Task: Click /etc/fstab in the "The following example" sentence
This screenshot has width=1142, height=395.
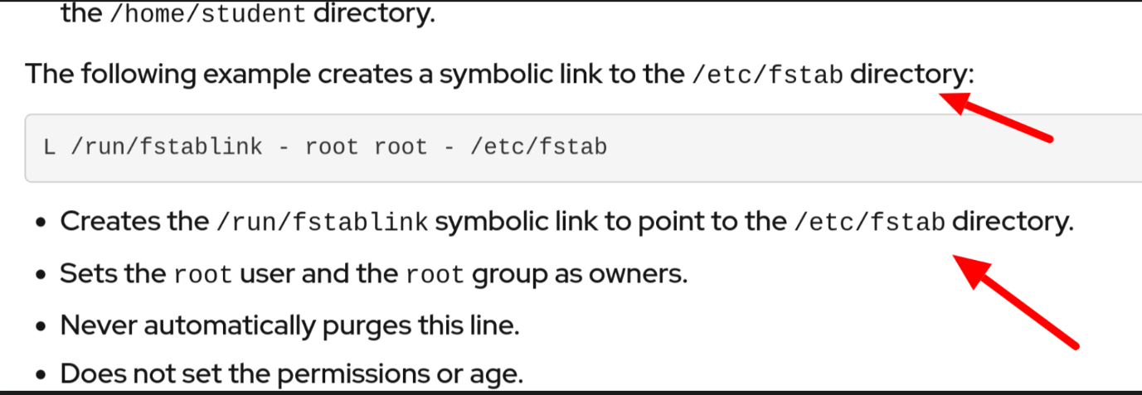Action: (x=767, y=75)
